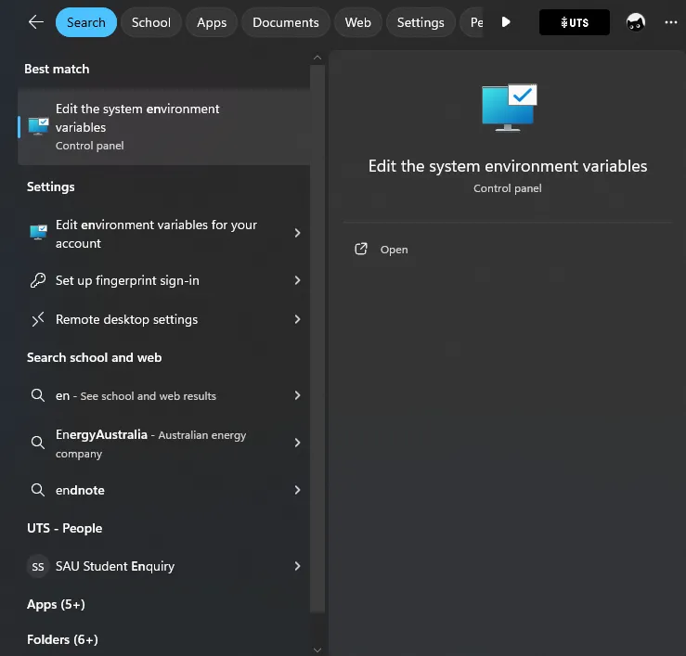The width and height of the screenshot is (686, 656).
Task: Expand the Apps (5+) section
Action: (56, 604)
